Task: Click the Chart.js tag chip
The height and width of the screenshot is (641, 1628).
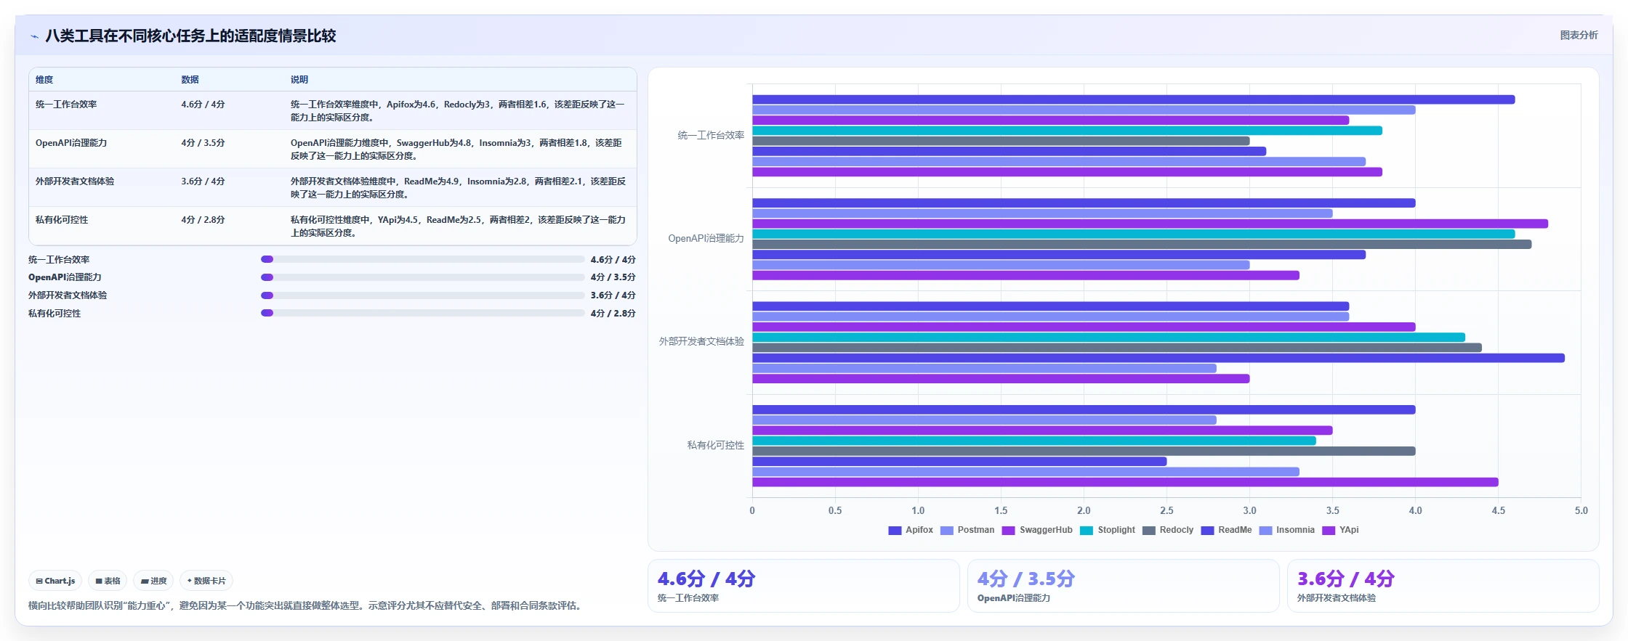Action: click(x=55, y=581)
